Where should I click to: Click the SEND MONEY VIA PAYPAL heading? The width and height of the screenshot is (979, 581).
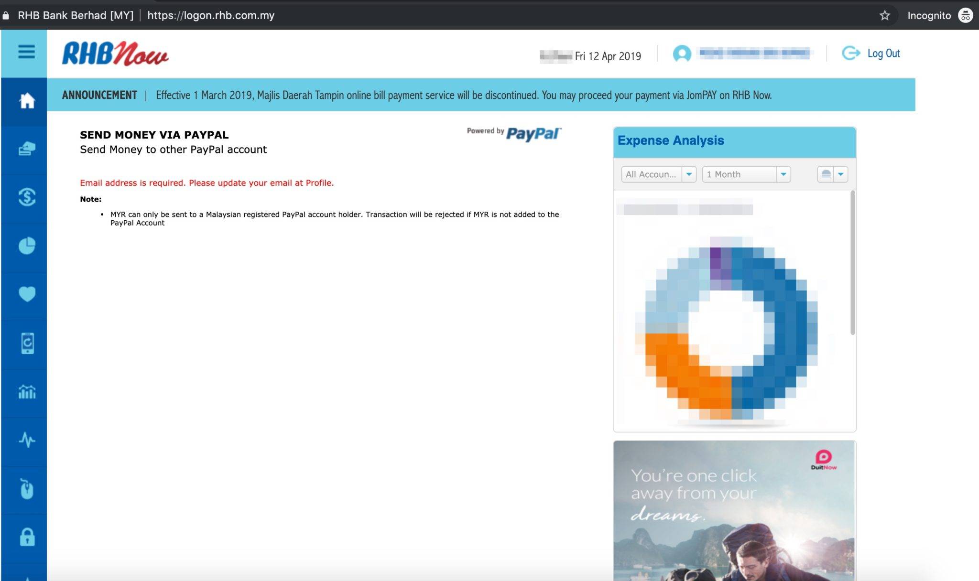coord(154,135)
